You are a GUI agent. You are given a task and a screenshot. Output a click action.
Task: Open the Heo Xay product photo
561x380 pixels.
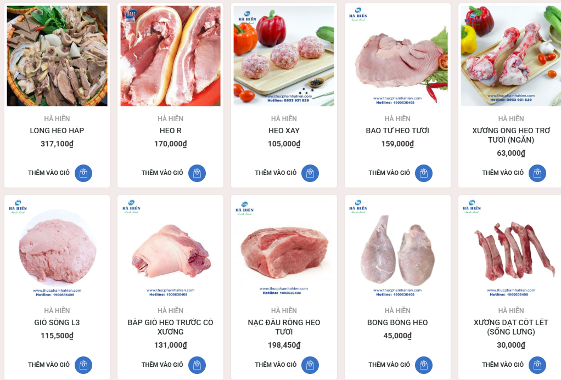[284, 56]
